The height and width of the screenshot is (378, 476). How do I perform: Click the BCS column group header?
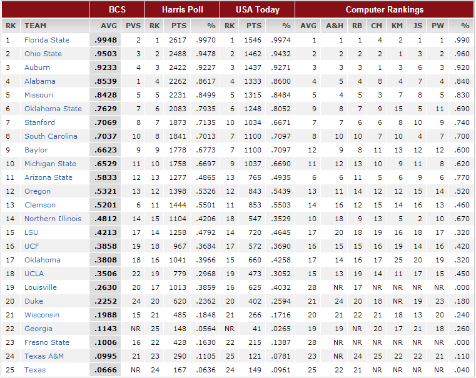(x=117, y=9)
